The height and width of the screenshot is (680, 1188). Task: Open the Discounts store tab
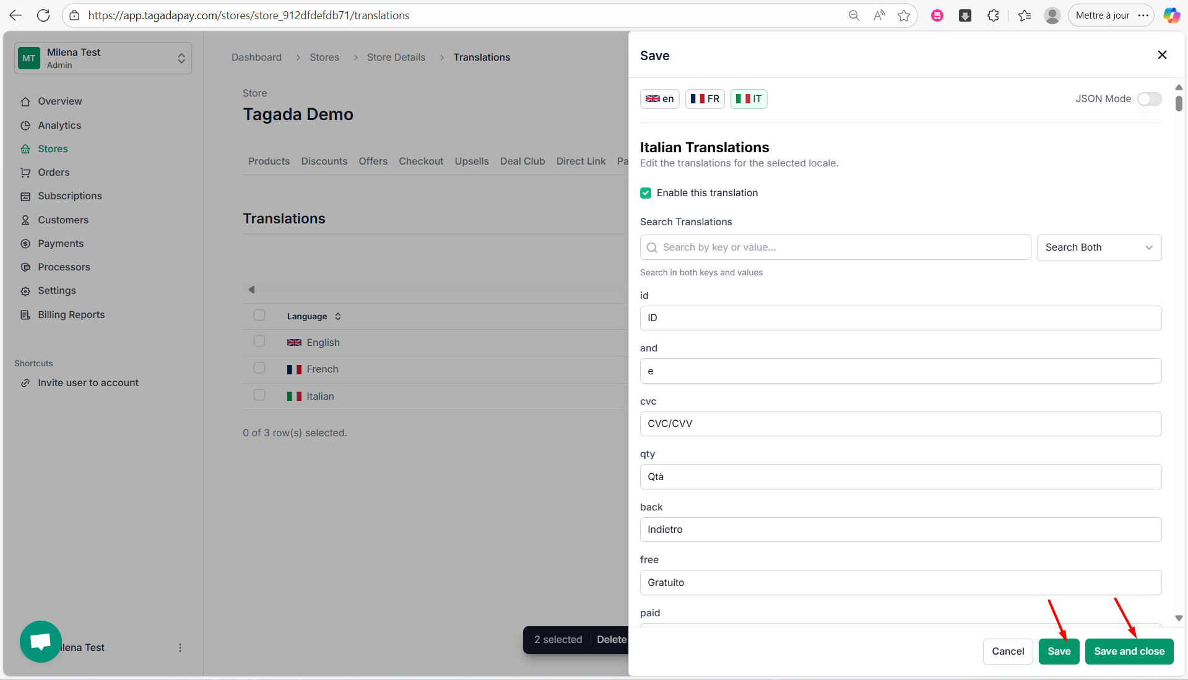(x=324, y=161)
